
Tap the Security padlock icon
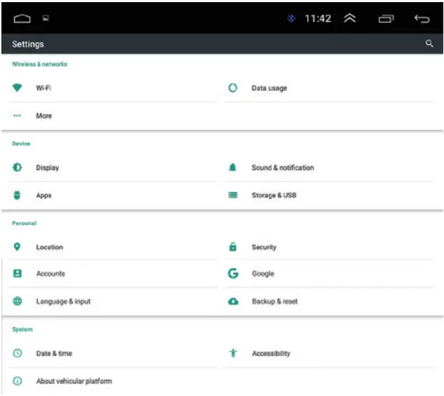pyautogui.click(x=233, y=247)
